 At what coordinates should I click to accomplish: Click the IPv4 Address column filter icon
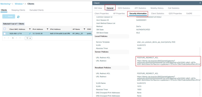tap(47, 29)
